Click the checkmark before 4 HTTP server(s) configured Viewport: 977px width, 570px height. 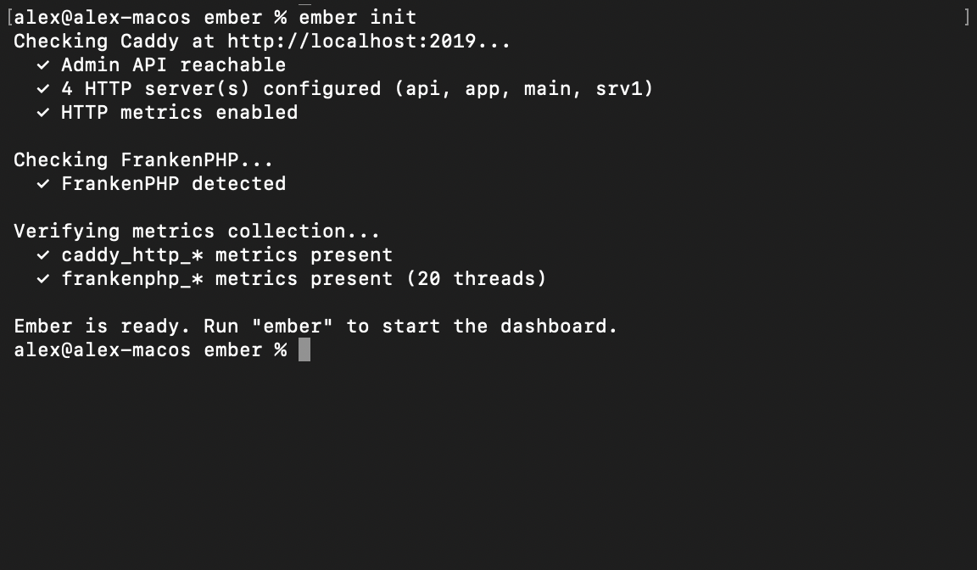(x=43, y=89)
